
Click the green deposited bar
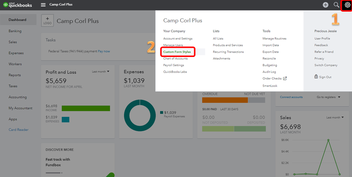tap(249, 129)
